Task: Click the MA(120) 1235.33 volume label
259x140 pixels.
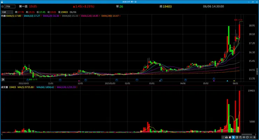Action: (x=66, y=87)
